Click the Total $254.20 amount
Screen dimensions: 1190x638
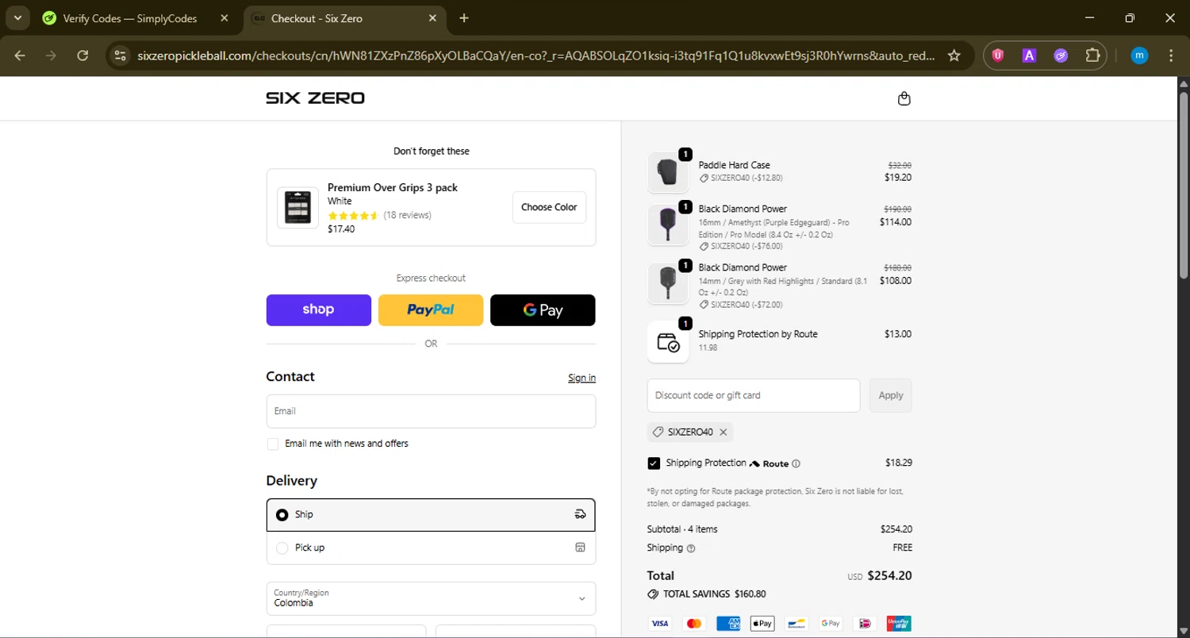889,576
